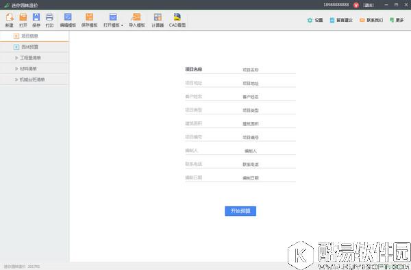Click the 联系我们 (Contact us) icon

[x=362, y=20]
